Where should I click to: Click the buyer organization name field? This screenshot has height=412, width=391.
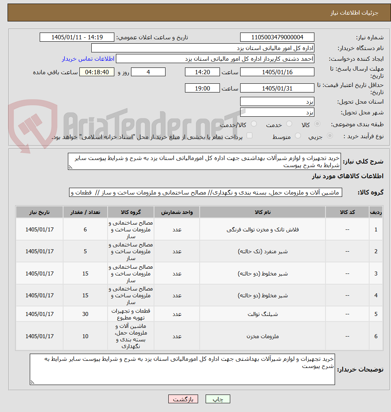[x=202, y=48]
